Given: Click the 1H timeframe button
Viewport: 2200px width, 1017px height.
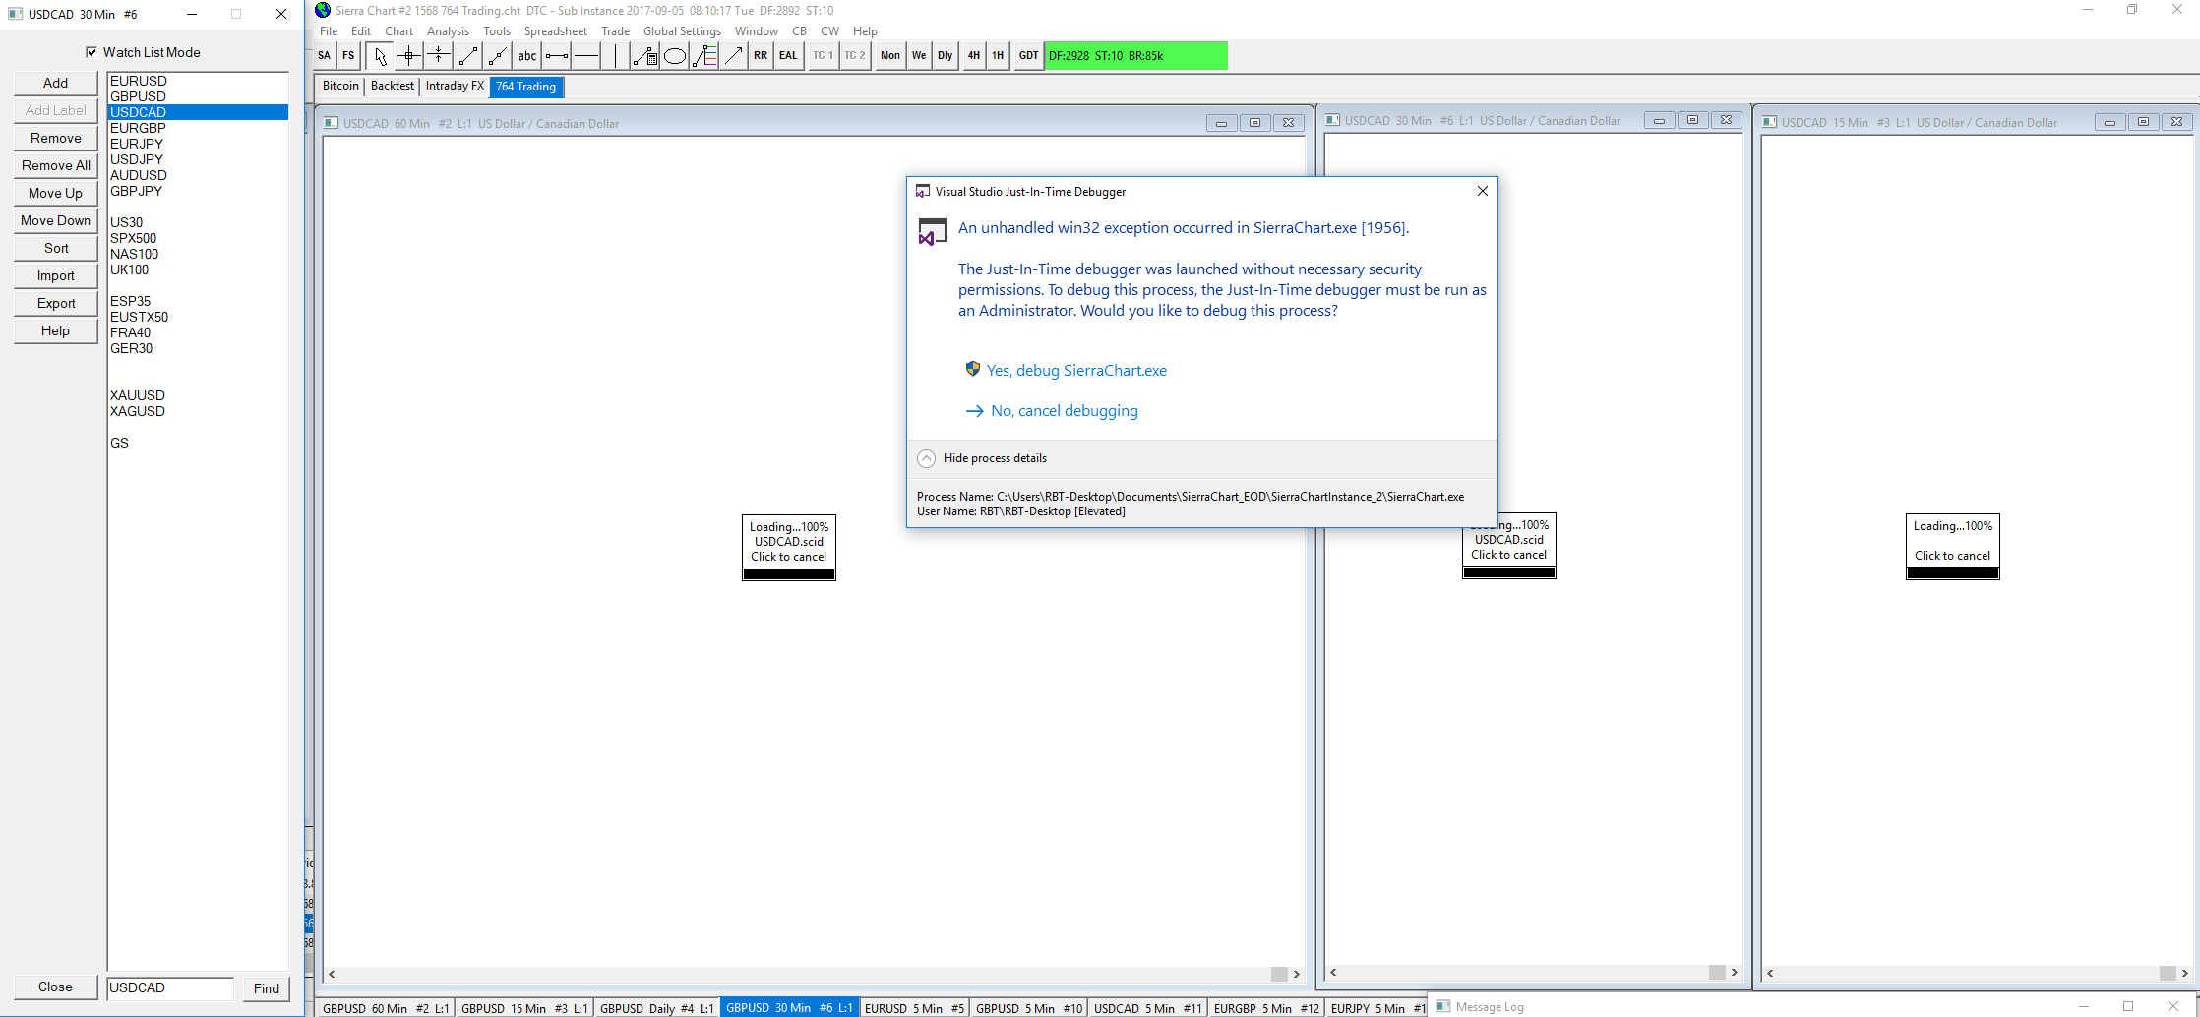Looking at the screenshot, I should 998,56.
